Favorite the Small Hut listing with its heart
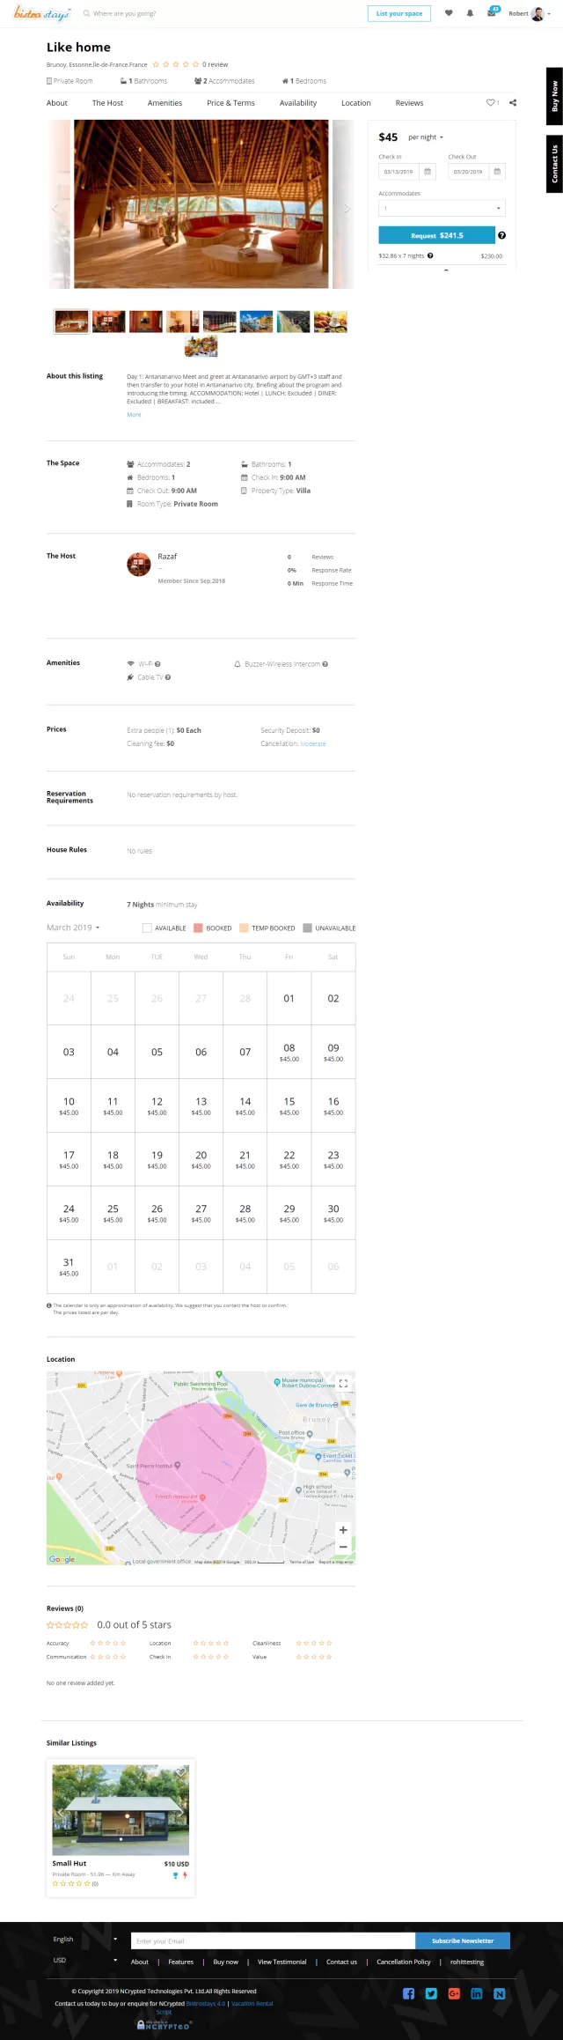The height and width of the screenshot is (2040, 563). click(180, 1772)
